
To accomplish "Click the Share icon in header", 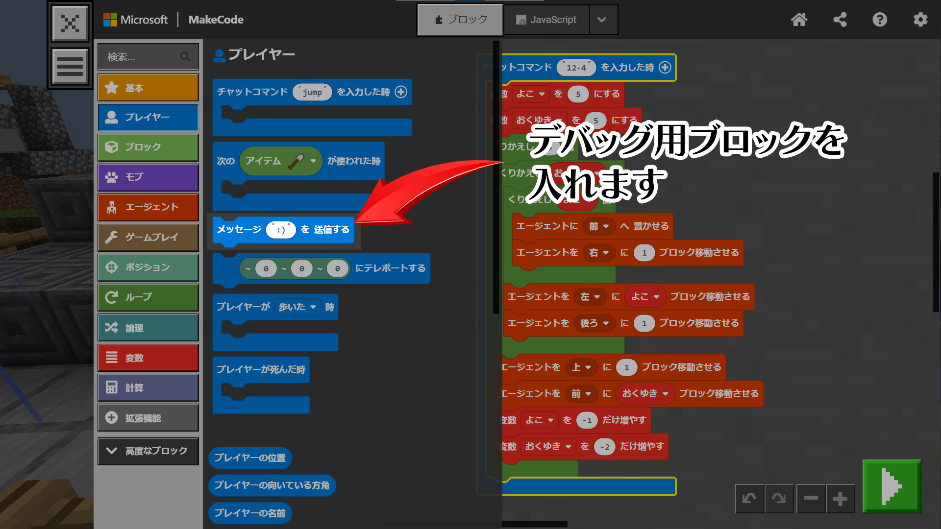I will coord(840,20).
